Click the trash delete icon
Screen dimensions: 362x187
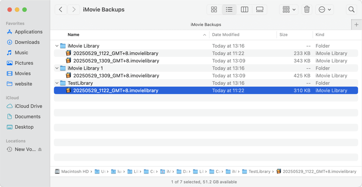coord(307,10)
